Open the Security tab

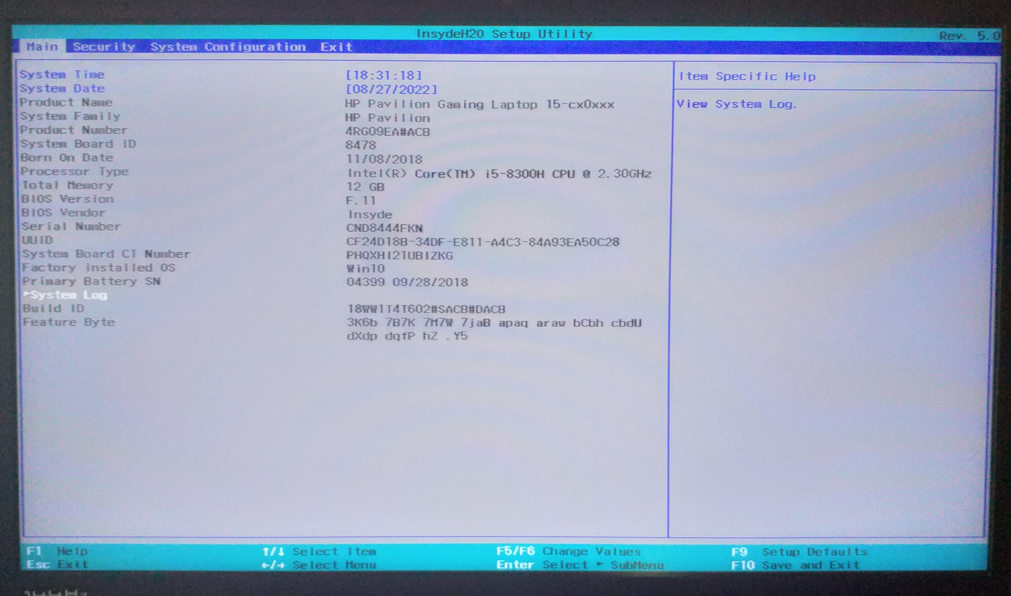[104, 47]
